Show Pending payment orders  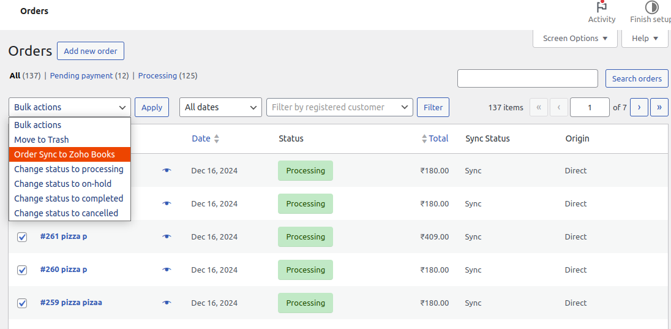click(81, 76)
